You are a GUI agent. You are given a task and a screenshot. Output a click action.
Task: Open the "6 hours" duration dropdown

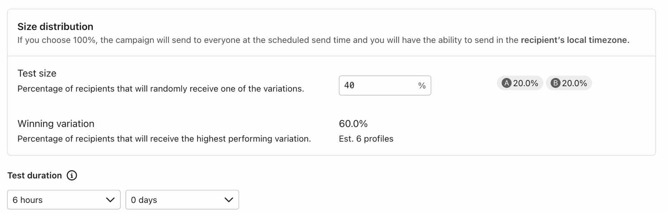(x=63, y=200)
